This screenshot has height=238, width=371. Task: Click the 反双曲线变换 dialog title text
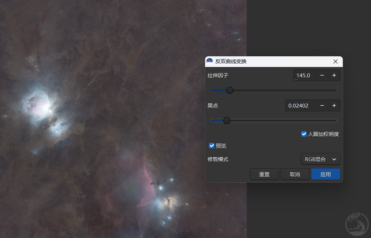pos(231,61)
